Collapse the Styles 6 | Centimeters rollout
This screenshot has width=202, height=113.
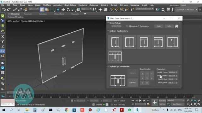108,67
